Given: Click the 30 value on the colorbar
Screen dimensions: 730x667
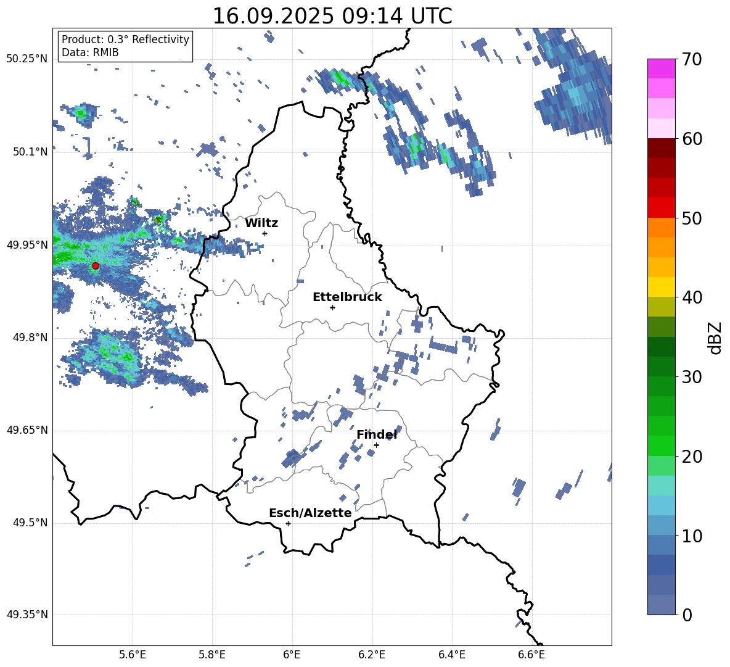Looking at the screenshot, I should click(692, 377).
